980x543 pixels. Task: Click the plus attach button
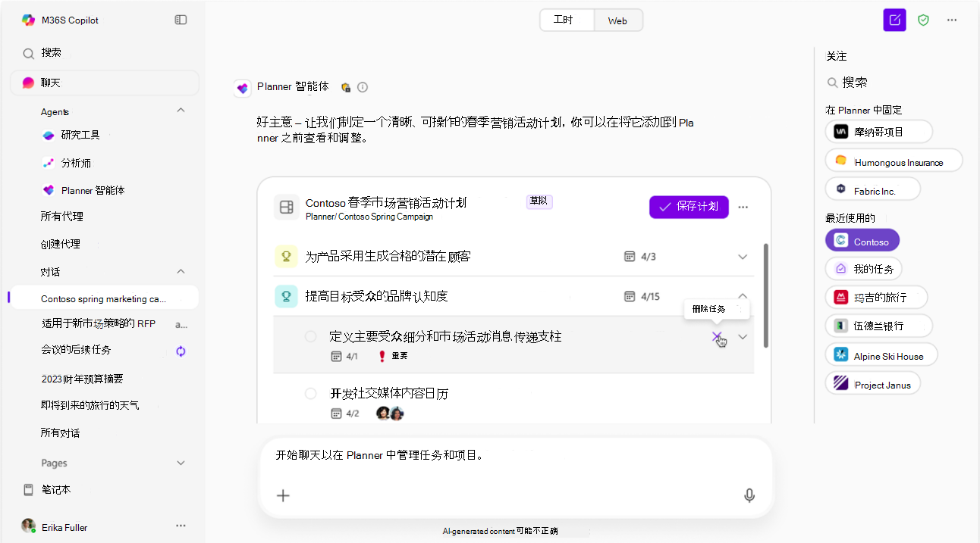click(x=283, y=495)
